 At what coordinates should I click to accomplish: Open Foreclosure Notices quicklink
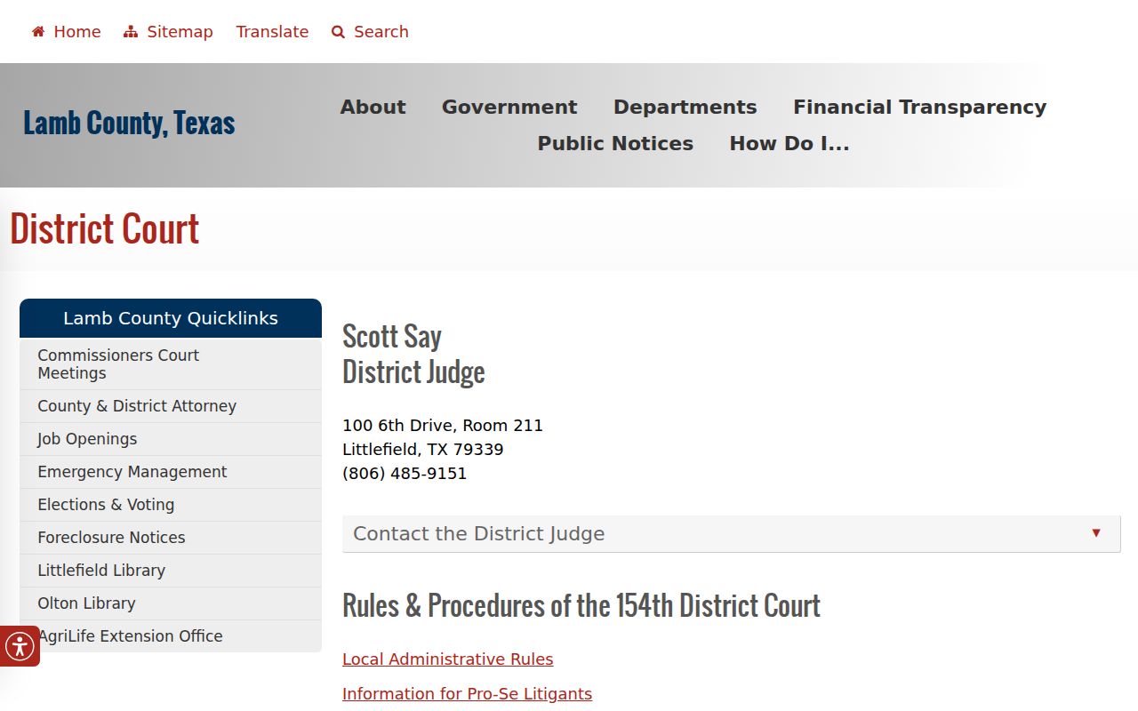coord(171,538)
